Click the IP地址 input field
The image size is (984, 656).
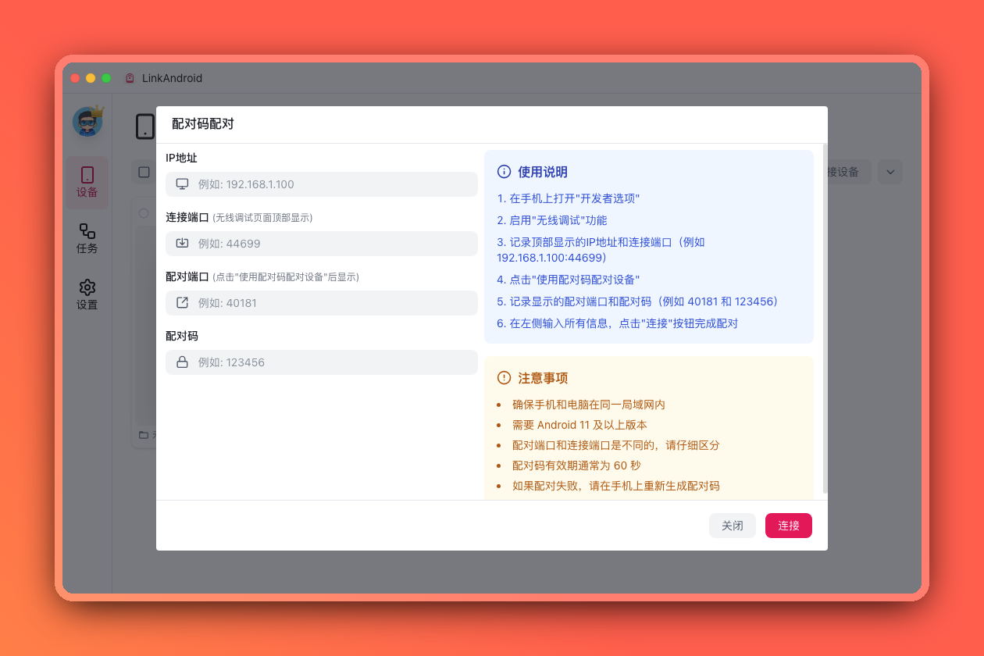[322, 184]
